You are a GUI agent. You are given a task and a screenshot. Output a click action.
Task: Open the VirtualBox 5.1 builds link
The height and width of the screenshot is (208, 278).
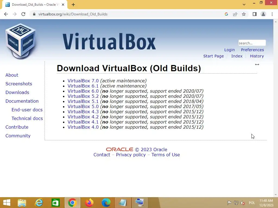[x=83, y=101]
